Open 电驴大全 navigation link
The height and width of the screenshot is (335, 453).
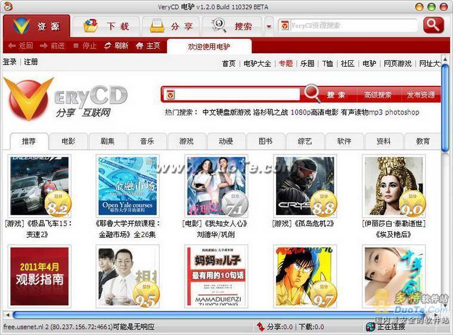(257, 63)
